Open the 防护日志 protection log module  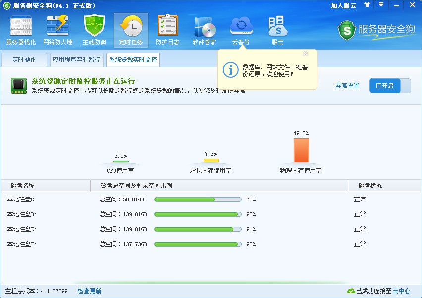pos(167,30)
